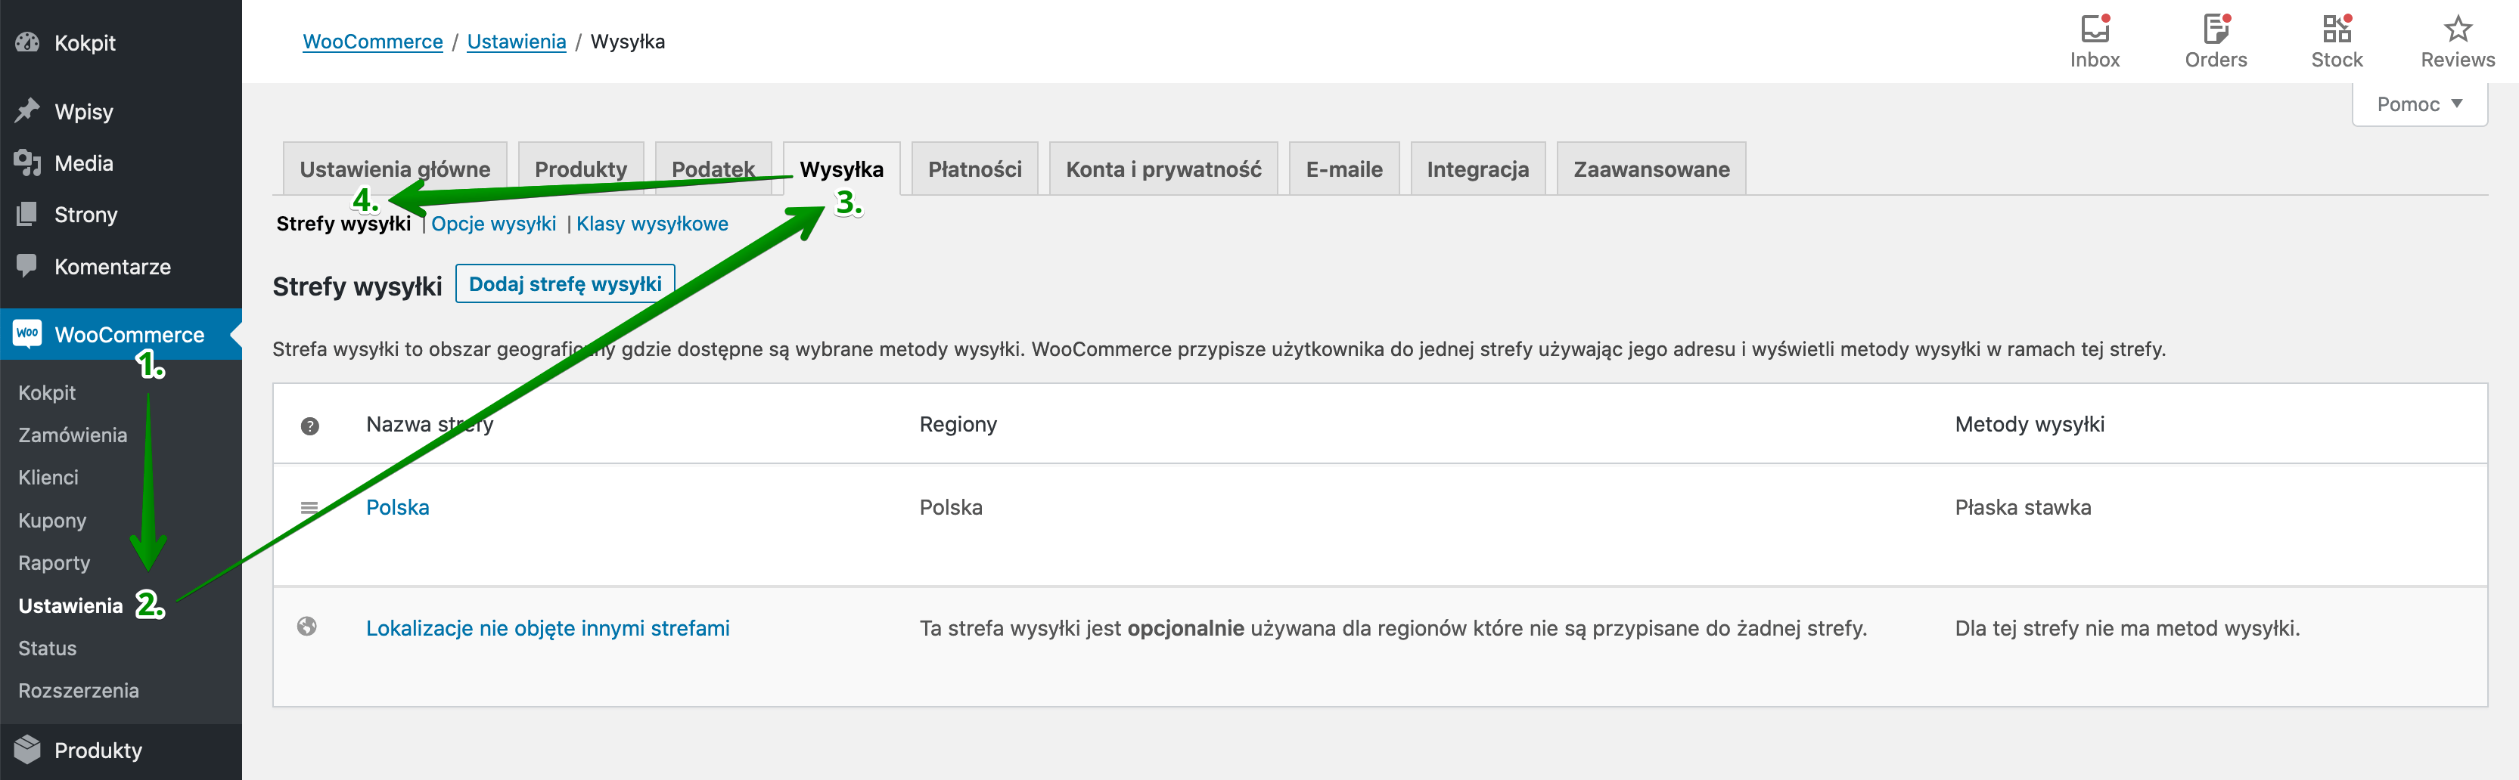2519x780 pixels.
Task: Open Zamówienia in the WooCommerce submenu
Action: pyautogui.click(x=73, y=435)
